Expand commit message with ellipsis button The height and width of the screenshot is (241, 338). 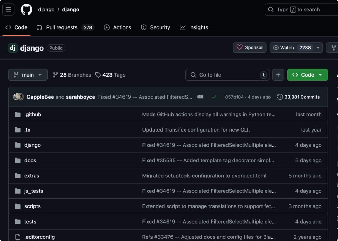(x=200, y=97)
